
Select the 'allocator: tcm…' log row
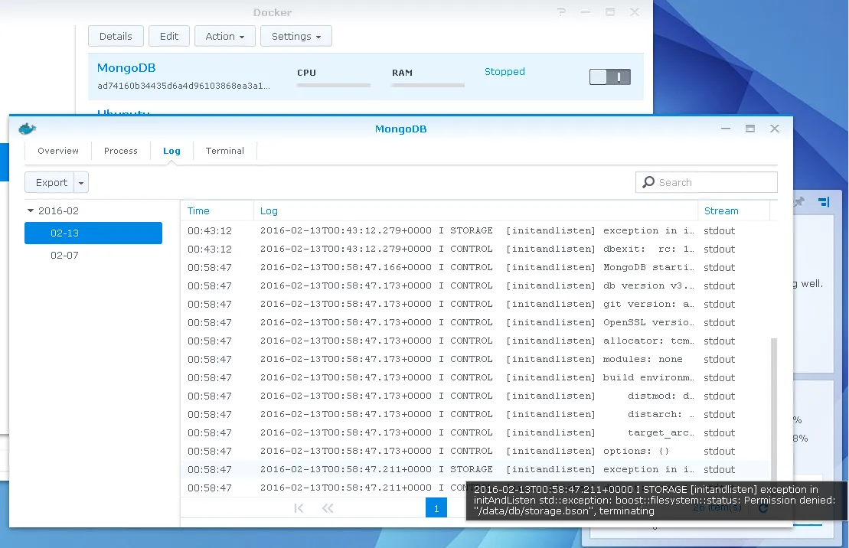click(475, 341)
